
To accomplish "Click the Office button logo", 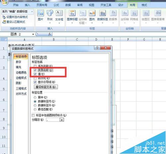I will pyautogui.click(x=4, y=2).
